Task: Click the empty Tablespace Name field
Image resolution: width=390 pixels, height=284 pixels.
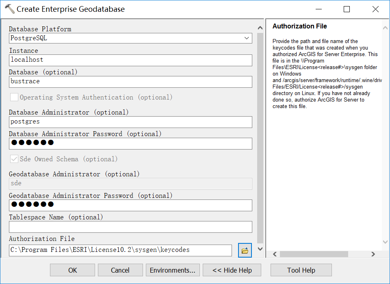Action: [x=130, y=227]
